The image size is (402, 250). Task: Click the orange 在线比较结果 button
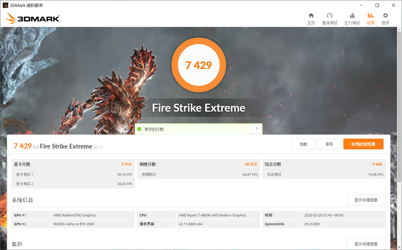(363, 144)
